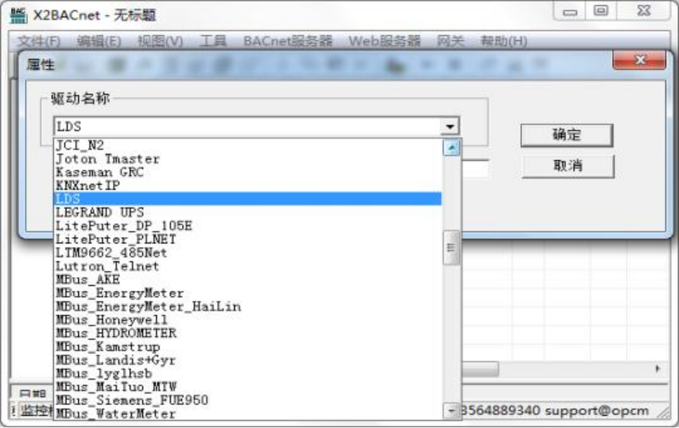Select KNXnetIP driver
This screenshot has height=428, width=679.
pyautogui.click(x=248, y=185)
